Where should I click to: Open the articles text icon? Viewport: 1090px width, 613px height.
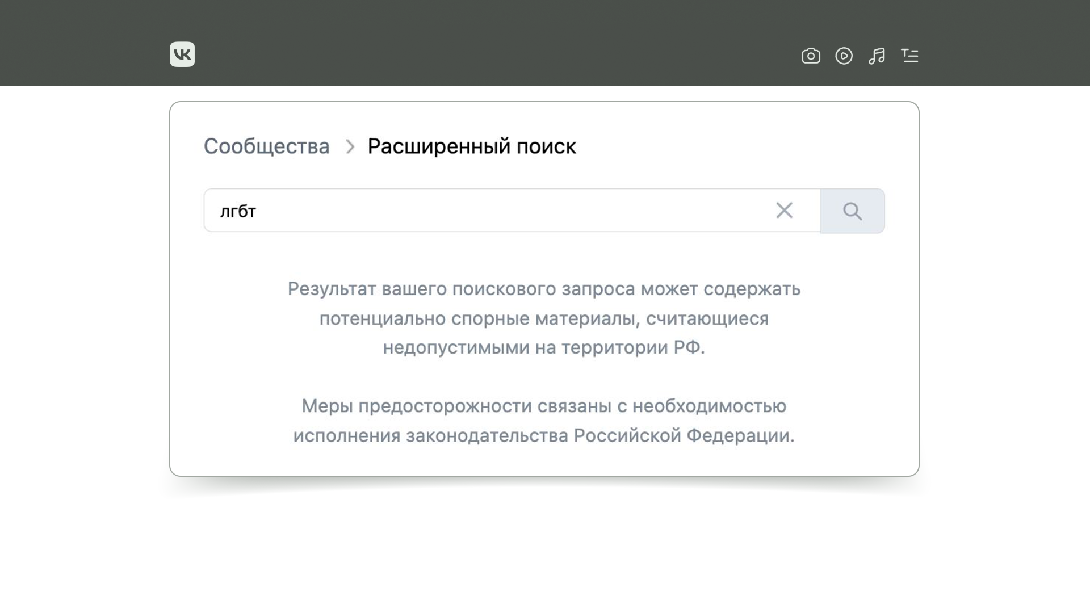click(x=909, y=56)
